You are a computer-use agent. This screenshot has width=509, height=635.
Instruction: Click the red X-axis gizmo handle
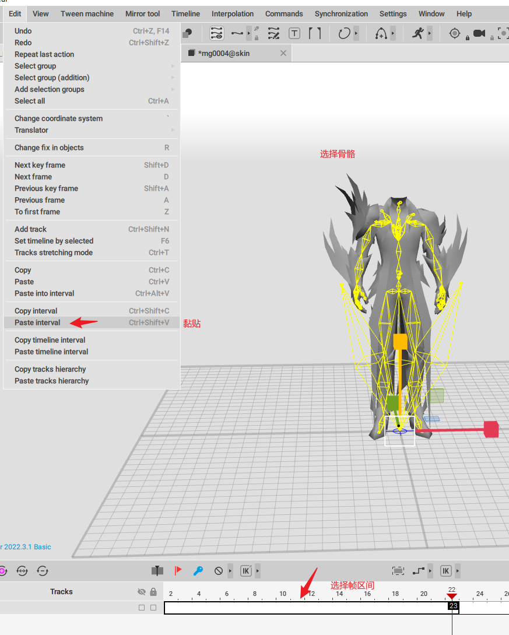click(x=491, y=429)
